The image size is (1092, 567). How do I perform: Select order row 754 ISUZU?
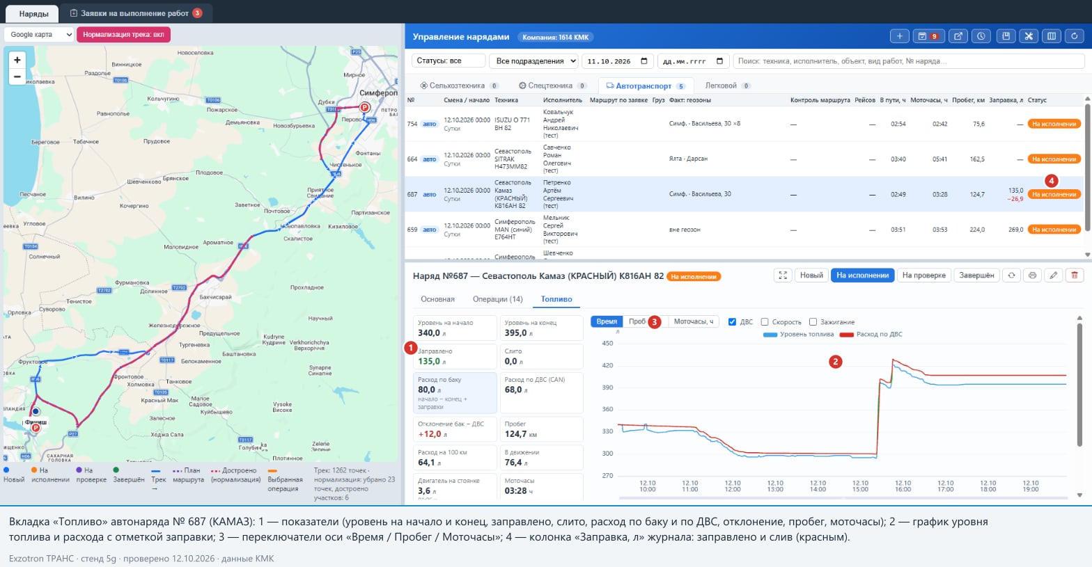click(x=745, y=124)
